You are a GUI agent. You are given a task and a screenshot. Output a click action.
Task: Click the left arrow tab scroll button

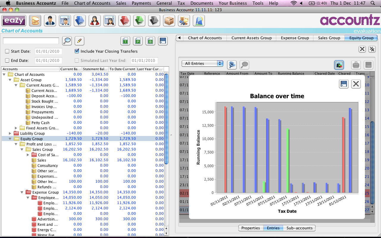point(179,38)
